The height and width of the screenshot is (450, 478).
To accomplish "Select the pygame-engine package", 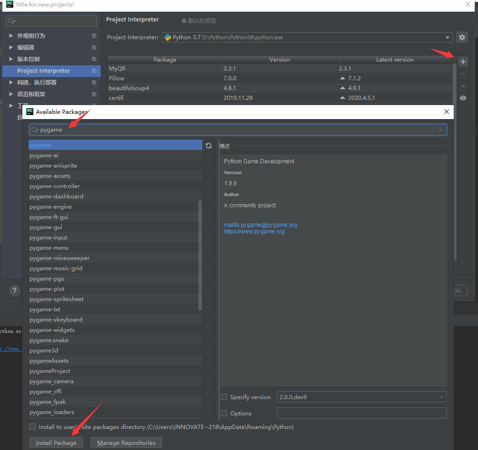I will click(x=113, y=207).
